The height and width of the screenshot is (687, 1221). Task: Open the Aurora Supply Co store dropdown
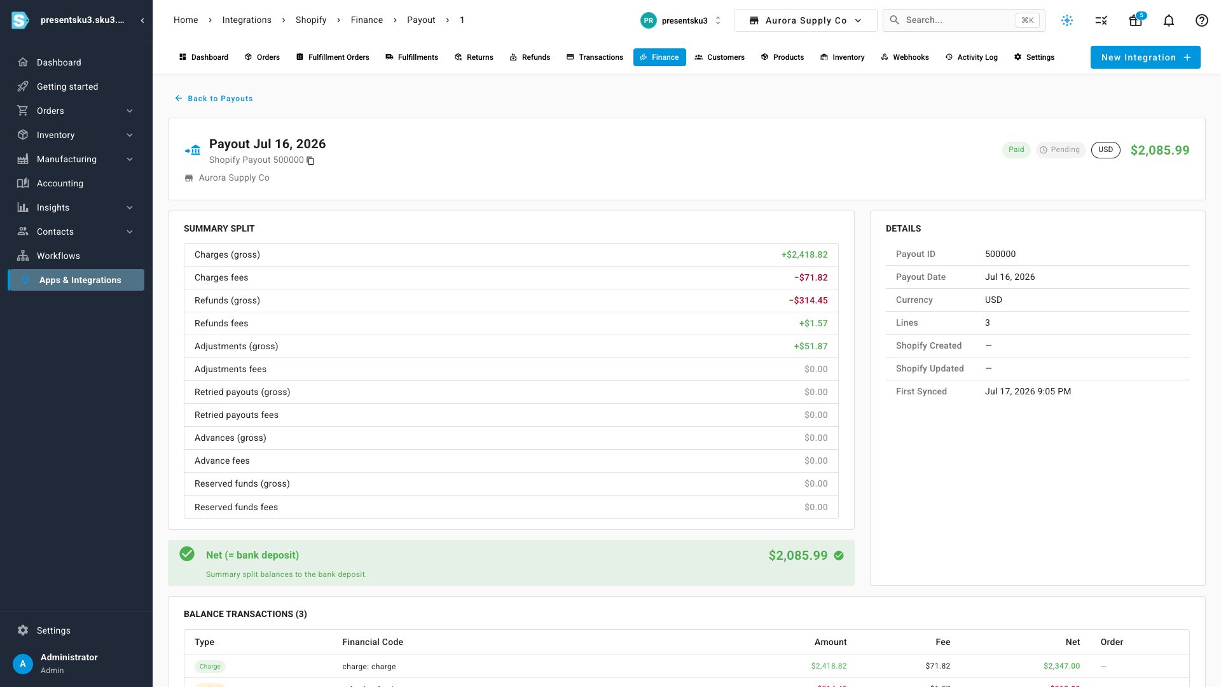tap(806, 20)
